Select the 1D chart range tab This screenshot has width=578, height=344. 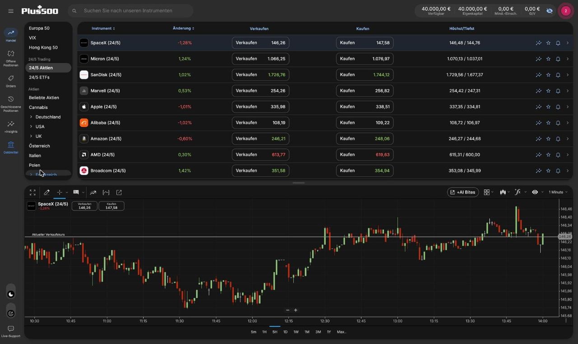pyautogui.click(x=285, y=332)
